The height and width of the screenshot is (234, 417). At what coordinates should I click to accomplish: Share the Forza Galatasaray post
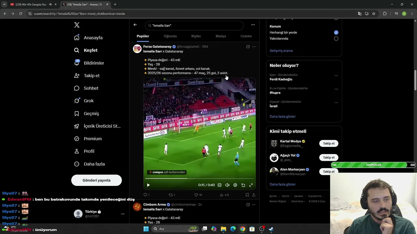tap(254, 195)
